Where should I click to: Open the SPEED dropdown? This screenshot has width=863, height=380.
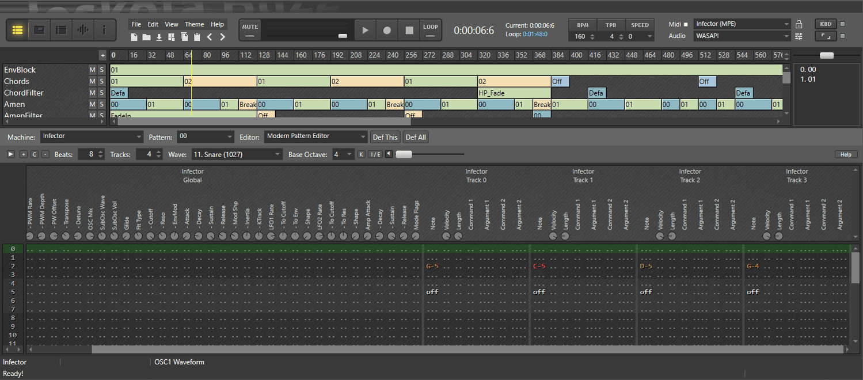click(640, 36)
